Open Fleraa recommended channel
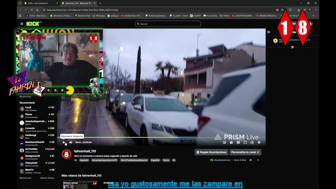The image size is (336, 189). pyautogui.click(x=37, y=116)
